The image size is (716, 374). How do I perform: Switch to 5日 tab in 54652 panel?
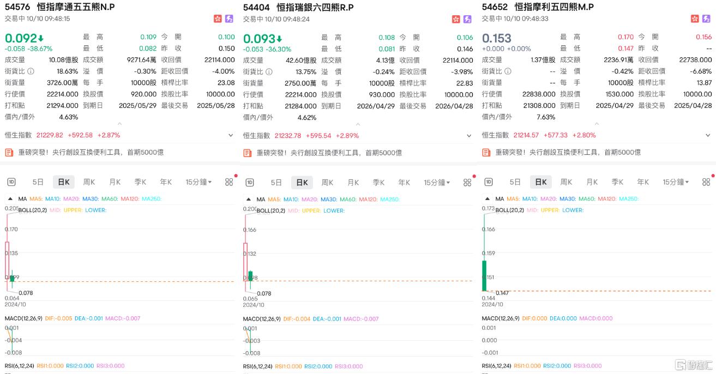click(515, 182)
